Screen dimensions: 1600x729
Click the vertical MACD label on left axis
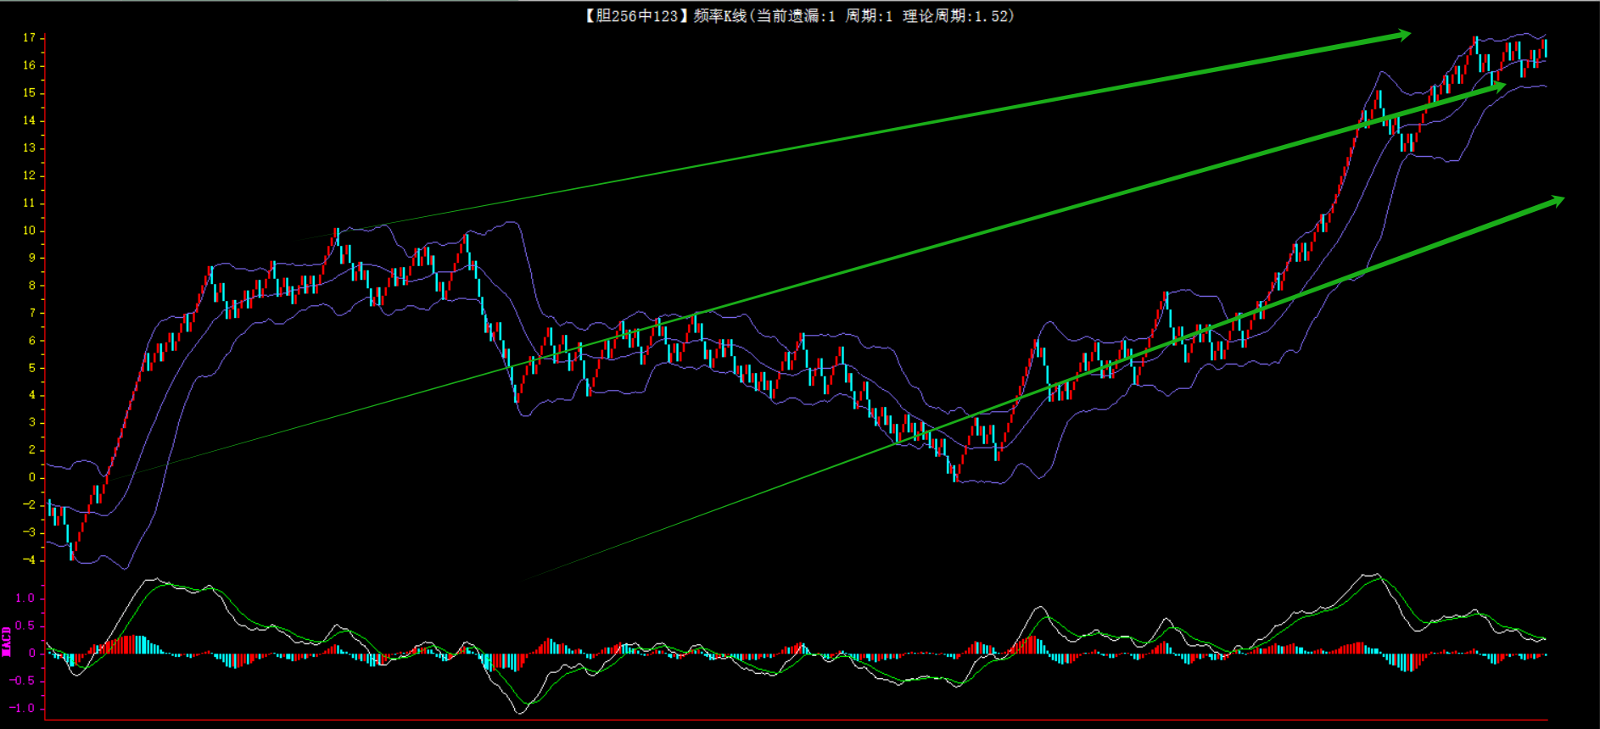tap(7, 641)
